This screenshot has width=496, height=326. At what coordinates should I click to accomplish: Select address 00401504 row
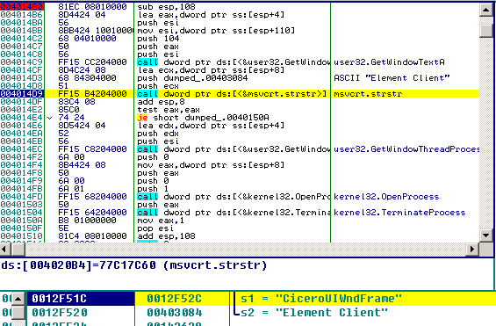click(x=22, y=213)
